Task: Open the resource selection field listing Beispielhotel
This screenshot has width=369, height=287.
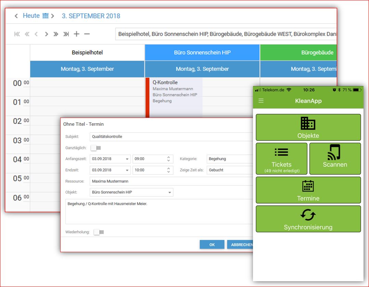Action: 226,34
